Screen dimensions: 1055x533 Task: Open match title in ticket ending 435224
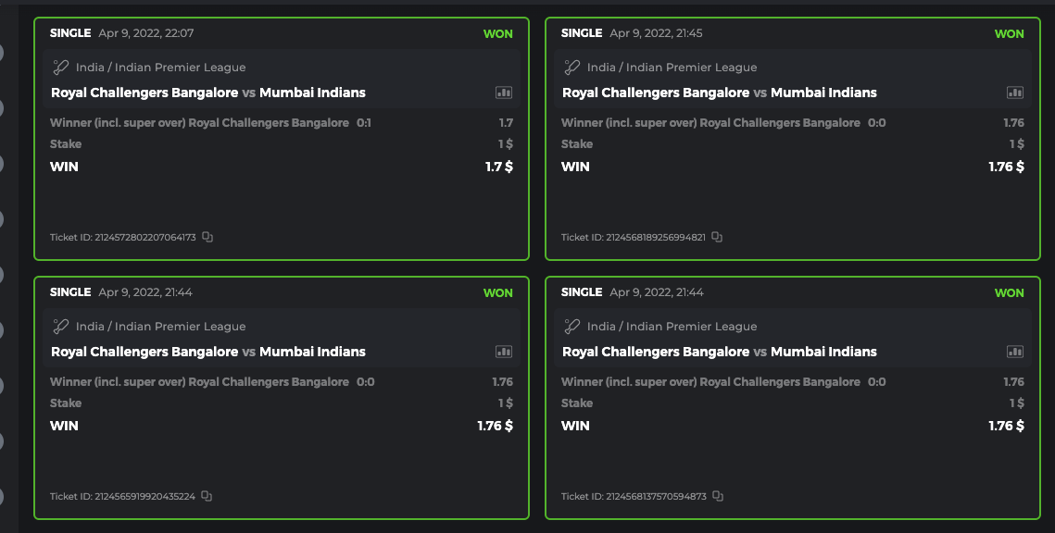[208, 352]
